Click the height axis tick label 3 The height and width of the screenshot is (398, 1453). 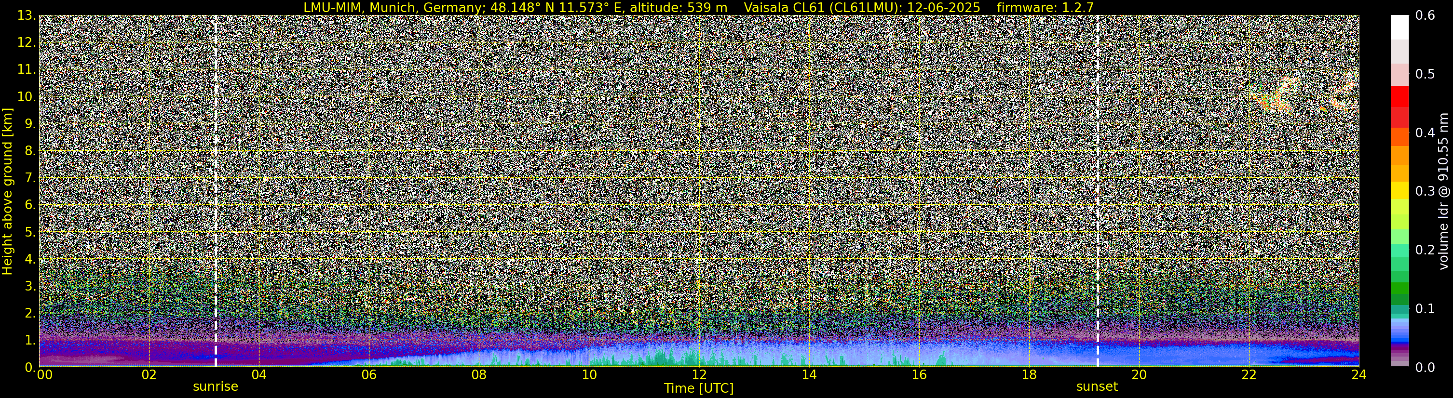point(30,286)
